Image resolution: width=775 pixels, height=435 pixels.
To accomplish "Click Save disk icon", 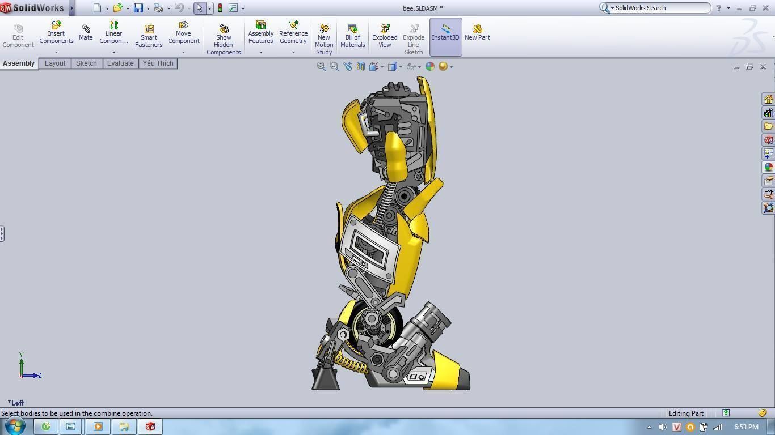I will pos(138,8).
